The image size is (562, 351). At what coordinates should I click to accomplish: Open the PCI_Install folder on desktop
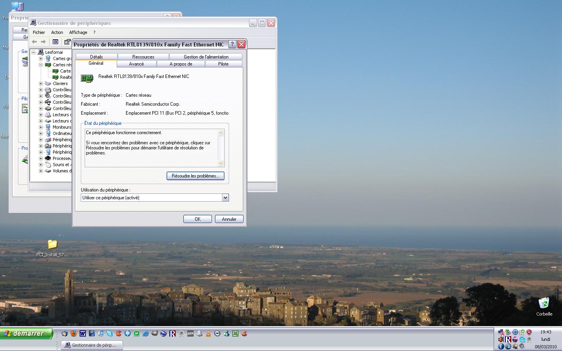pyautogui.click(x=52, y=245)
